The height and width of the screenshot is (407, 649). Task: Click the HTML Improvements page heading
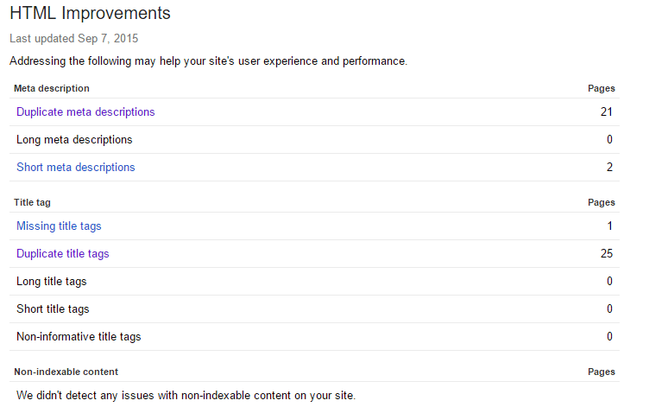[90, 14]
